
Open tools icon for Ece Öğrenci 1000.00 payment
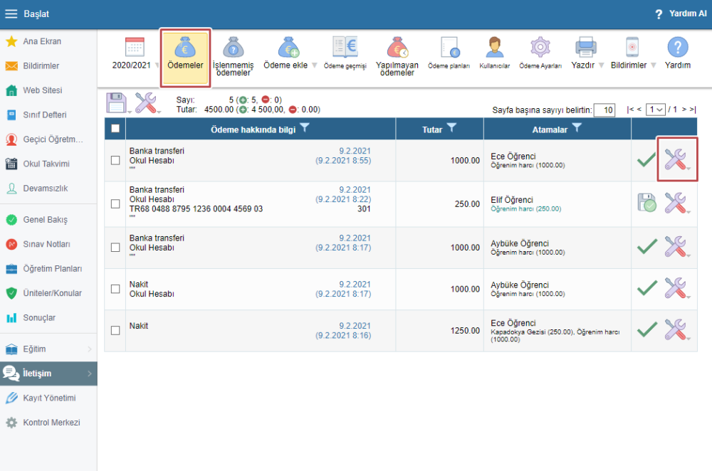(675, 159)
